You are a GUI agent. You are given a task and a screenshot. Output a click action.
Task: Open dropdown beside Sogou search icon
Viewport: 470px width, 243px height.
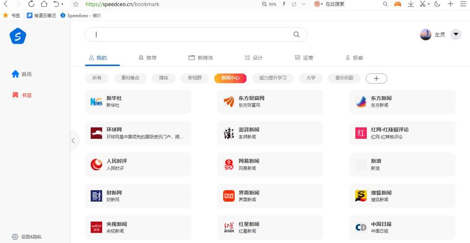click(x=322, y=4)
